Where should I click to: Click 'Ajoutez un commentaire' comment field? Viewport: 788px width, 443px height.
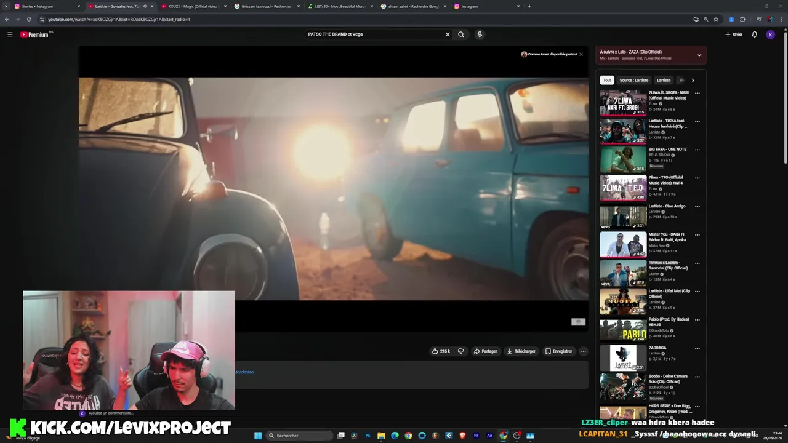coord(111,413)
